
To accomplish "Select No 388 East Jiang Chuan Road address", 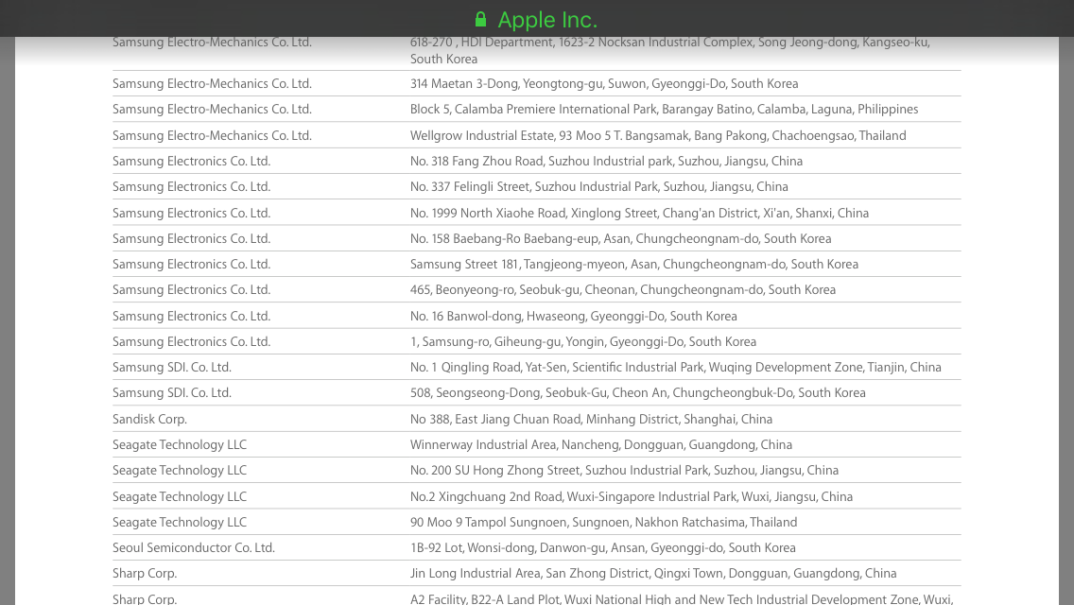I will point(591,420).
